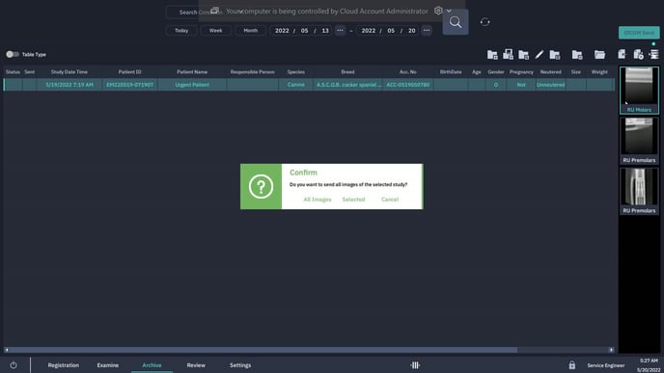The image size is (664, 373).
Task: Open remote control banner settings gear
Action: 438,11
